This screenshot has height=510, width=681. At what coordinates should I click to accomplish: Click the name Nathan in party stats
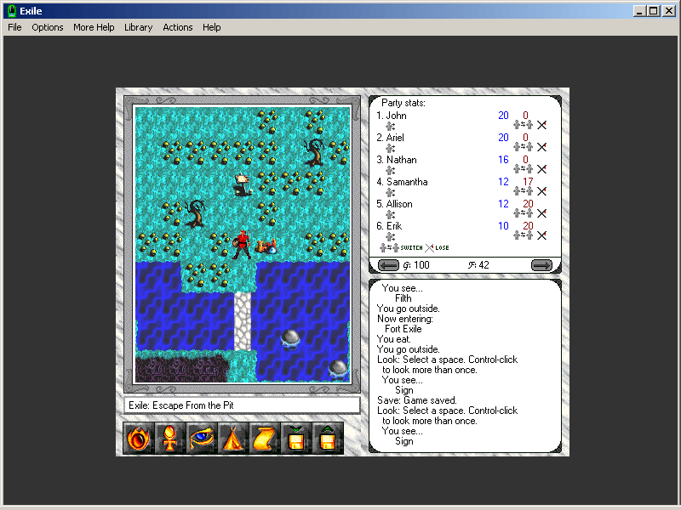[401, 160]
